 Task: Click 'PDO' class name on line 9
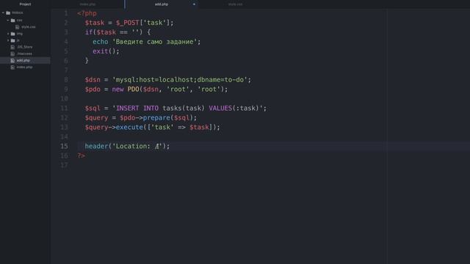(134, 89)
